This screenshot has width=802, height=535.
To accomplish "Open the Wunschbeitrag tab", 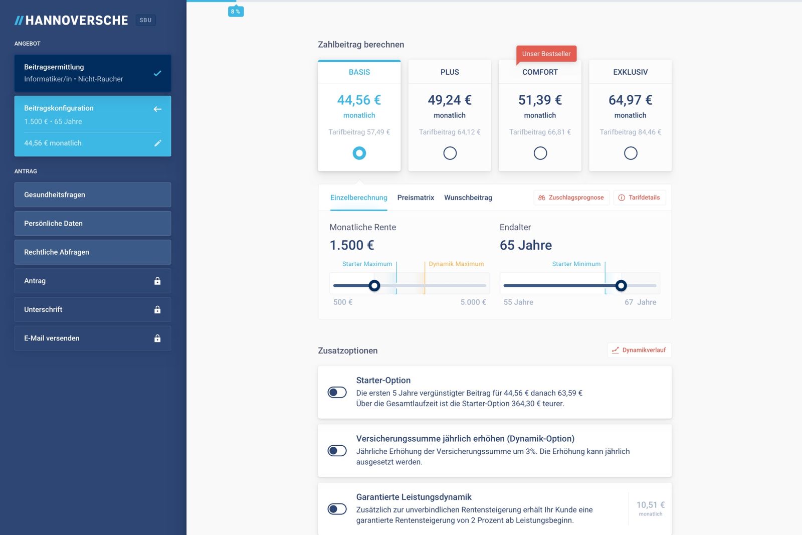I will (468, 198).
